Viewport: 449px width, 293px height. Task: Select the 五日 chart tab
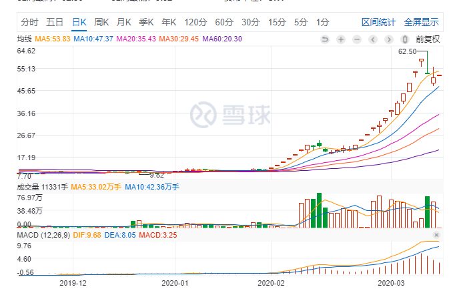(x=55, y=22)
